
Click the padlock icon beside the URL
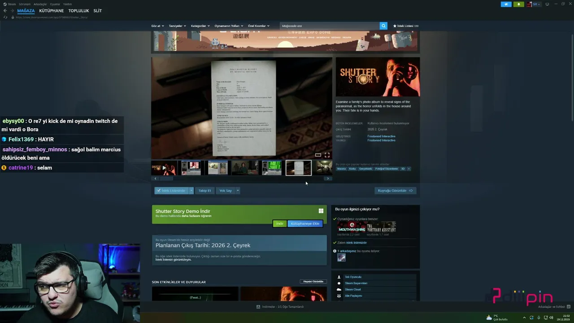[13, 17]
